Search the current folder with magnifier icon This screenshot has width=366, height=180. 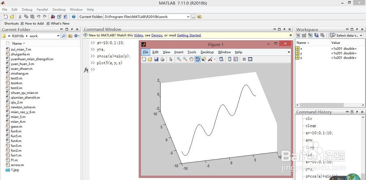(x=63, y=36)
